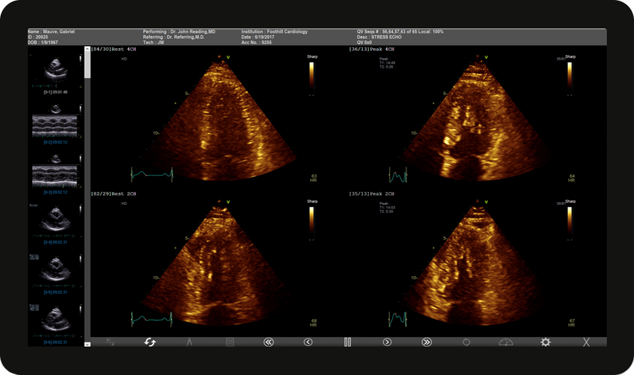Click the thumbnail panel scrollbar handle

click(87, 64)
